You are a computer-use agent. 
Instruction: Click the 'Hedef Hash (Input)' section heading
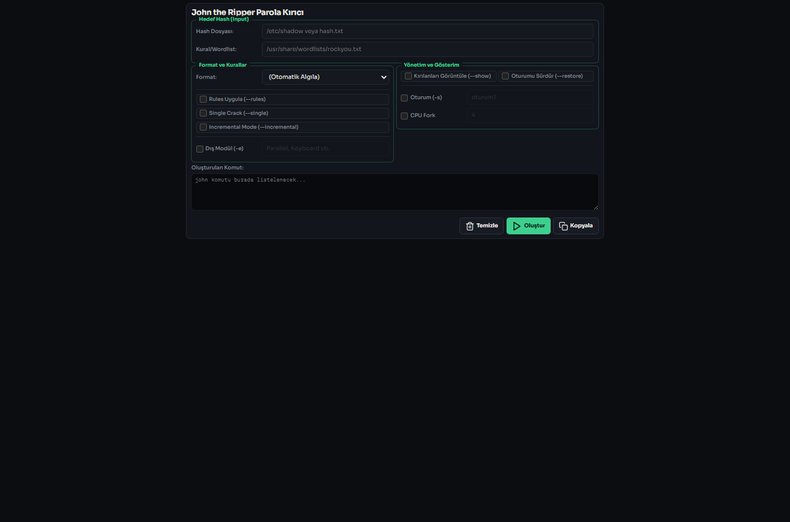point(224,19)
